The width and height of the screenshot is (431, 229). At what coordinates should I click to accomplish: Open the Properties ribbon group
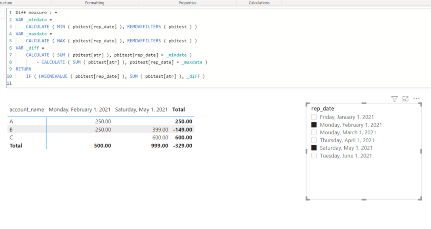pyautogui.click(x=187, y=3)
